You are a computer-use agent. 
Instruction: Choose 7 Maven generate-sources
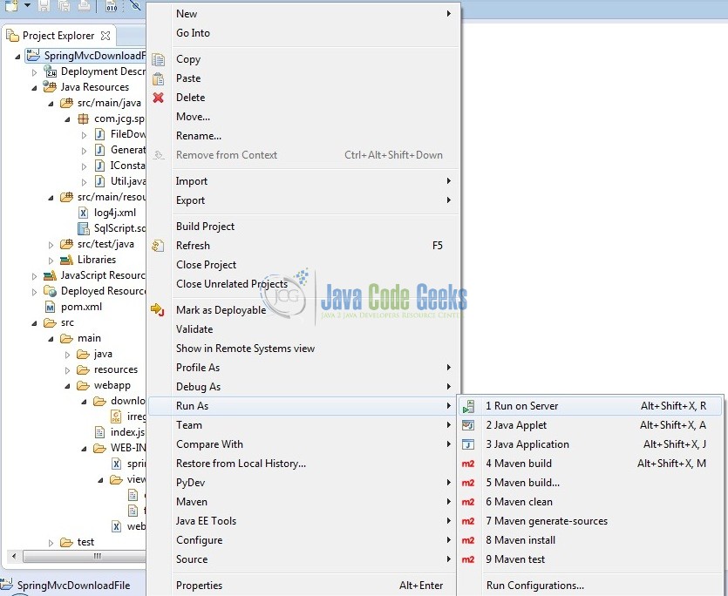point(590,521)
